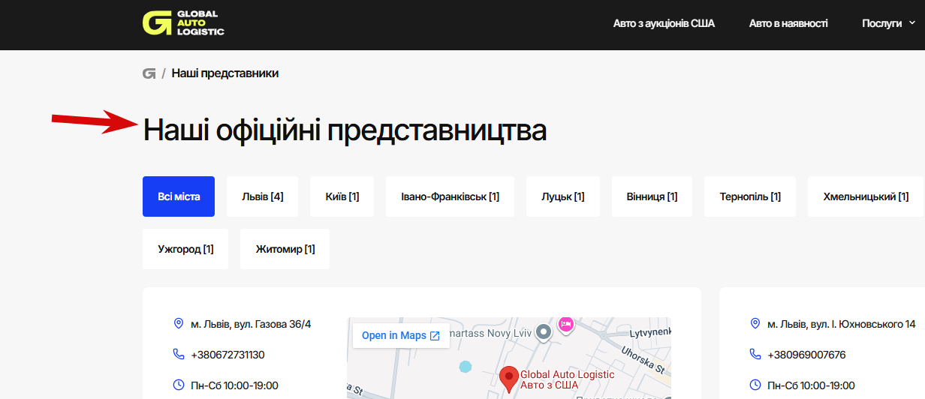The image size is (925, 399).
Task: Click the Global Auto Logistic logo
Action: pyautogui.click(x=183, y=23)
